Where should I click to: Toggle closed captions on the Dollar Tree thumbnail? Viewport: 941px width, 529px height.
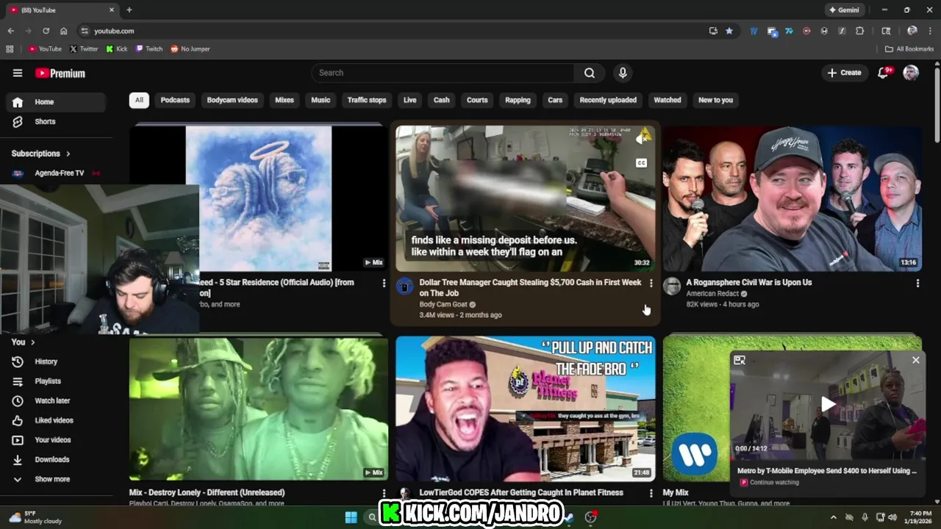pos(641,163)
